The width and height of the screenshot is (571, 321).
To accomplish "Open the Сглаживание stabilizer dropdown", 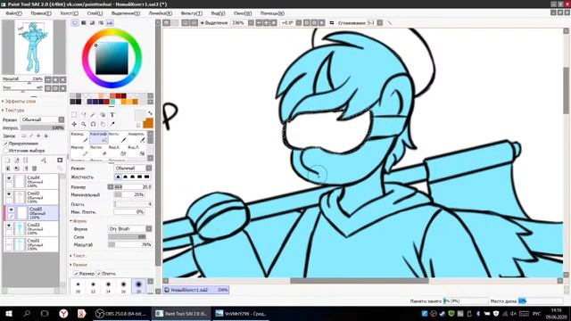I will point(379,22).
